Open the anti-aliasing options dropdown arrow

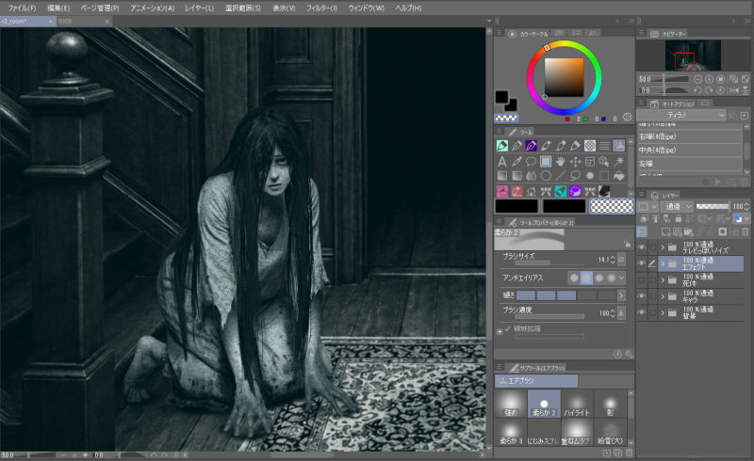(x=621, y=278)
